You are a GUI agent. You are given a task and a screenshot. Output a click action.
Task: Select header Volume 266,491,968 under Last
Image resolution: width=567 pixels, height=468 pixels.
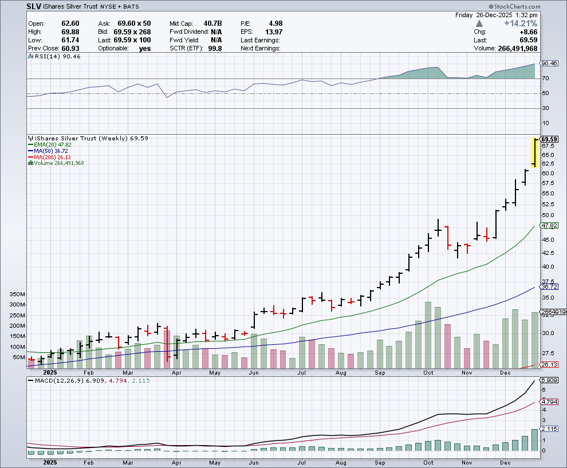518,49
